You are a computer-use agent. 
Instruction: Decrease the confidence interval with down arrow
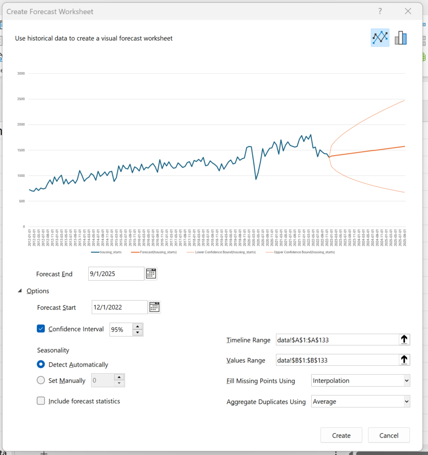[x=138, y=332]
